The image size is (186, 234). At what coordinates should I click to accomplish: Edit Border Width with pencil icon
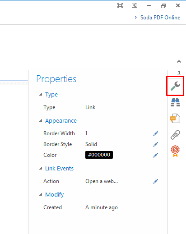coord(155,133)
